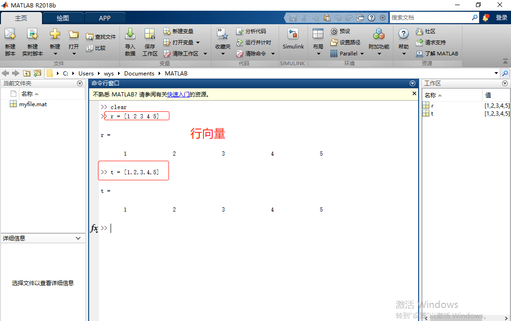Click Documents in folder path

(x=139, y=74)
